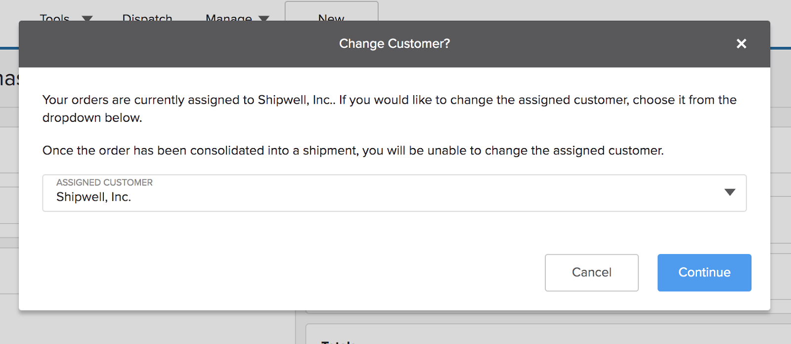Viewport: 791px width, 344px height.
Task: Click the 'Your orders are currently assigned' paragraph
Action: [390, 109]
